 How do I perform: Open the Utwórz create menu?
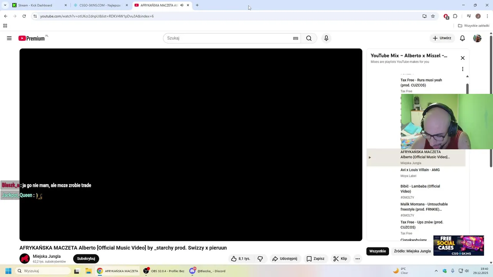[x=442, y=38]
